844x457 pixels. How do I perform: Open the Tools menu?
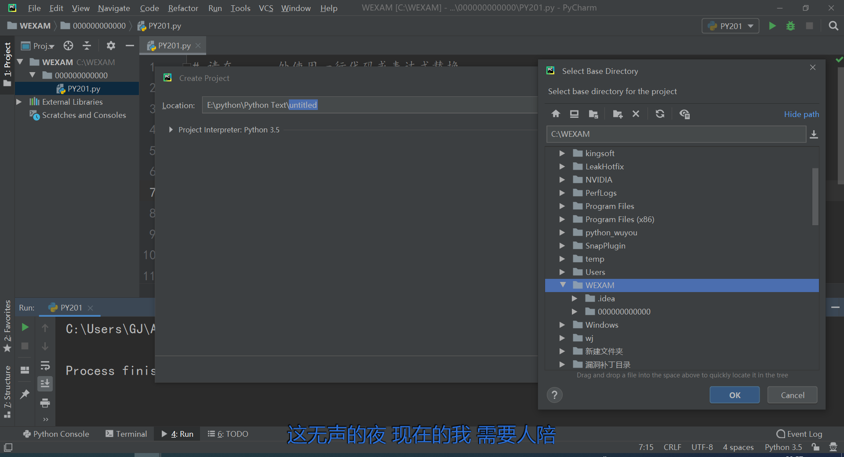240,8
